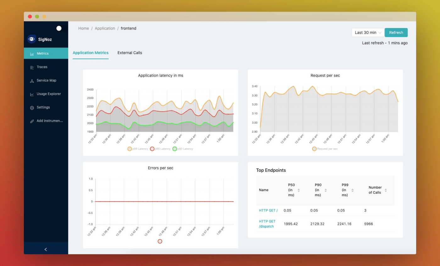440x266 pixels.
Task: Sort Top Endpoints by P50 column
Action: point(298,190)
